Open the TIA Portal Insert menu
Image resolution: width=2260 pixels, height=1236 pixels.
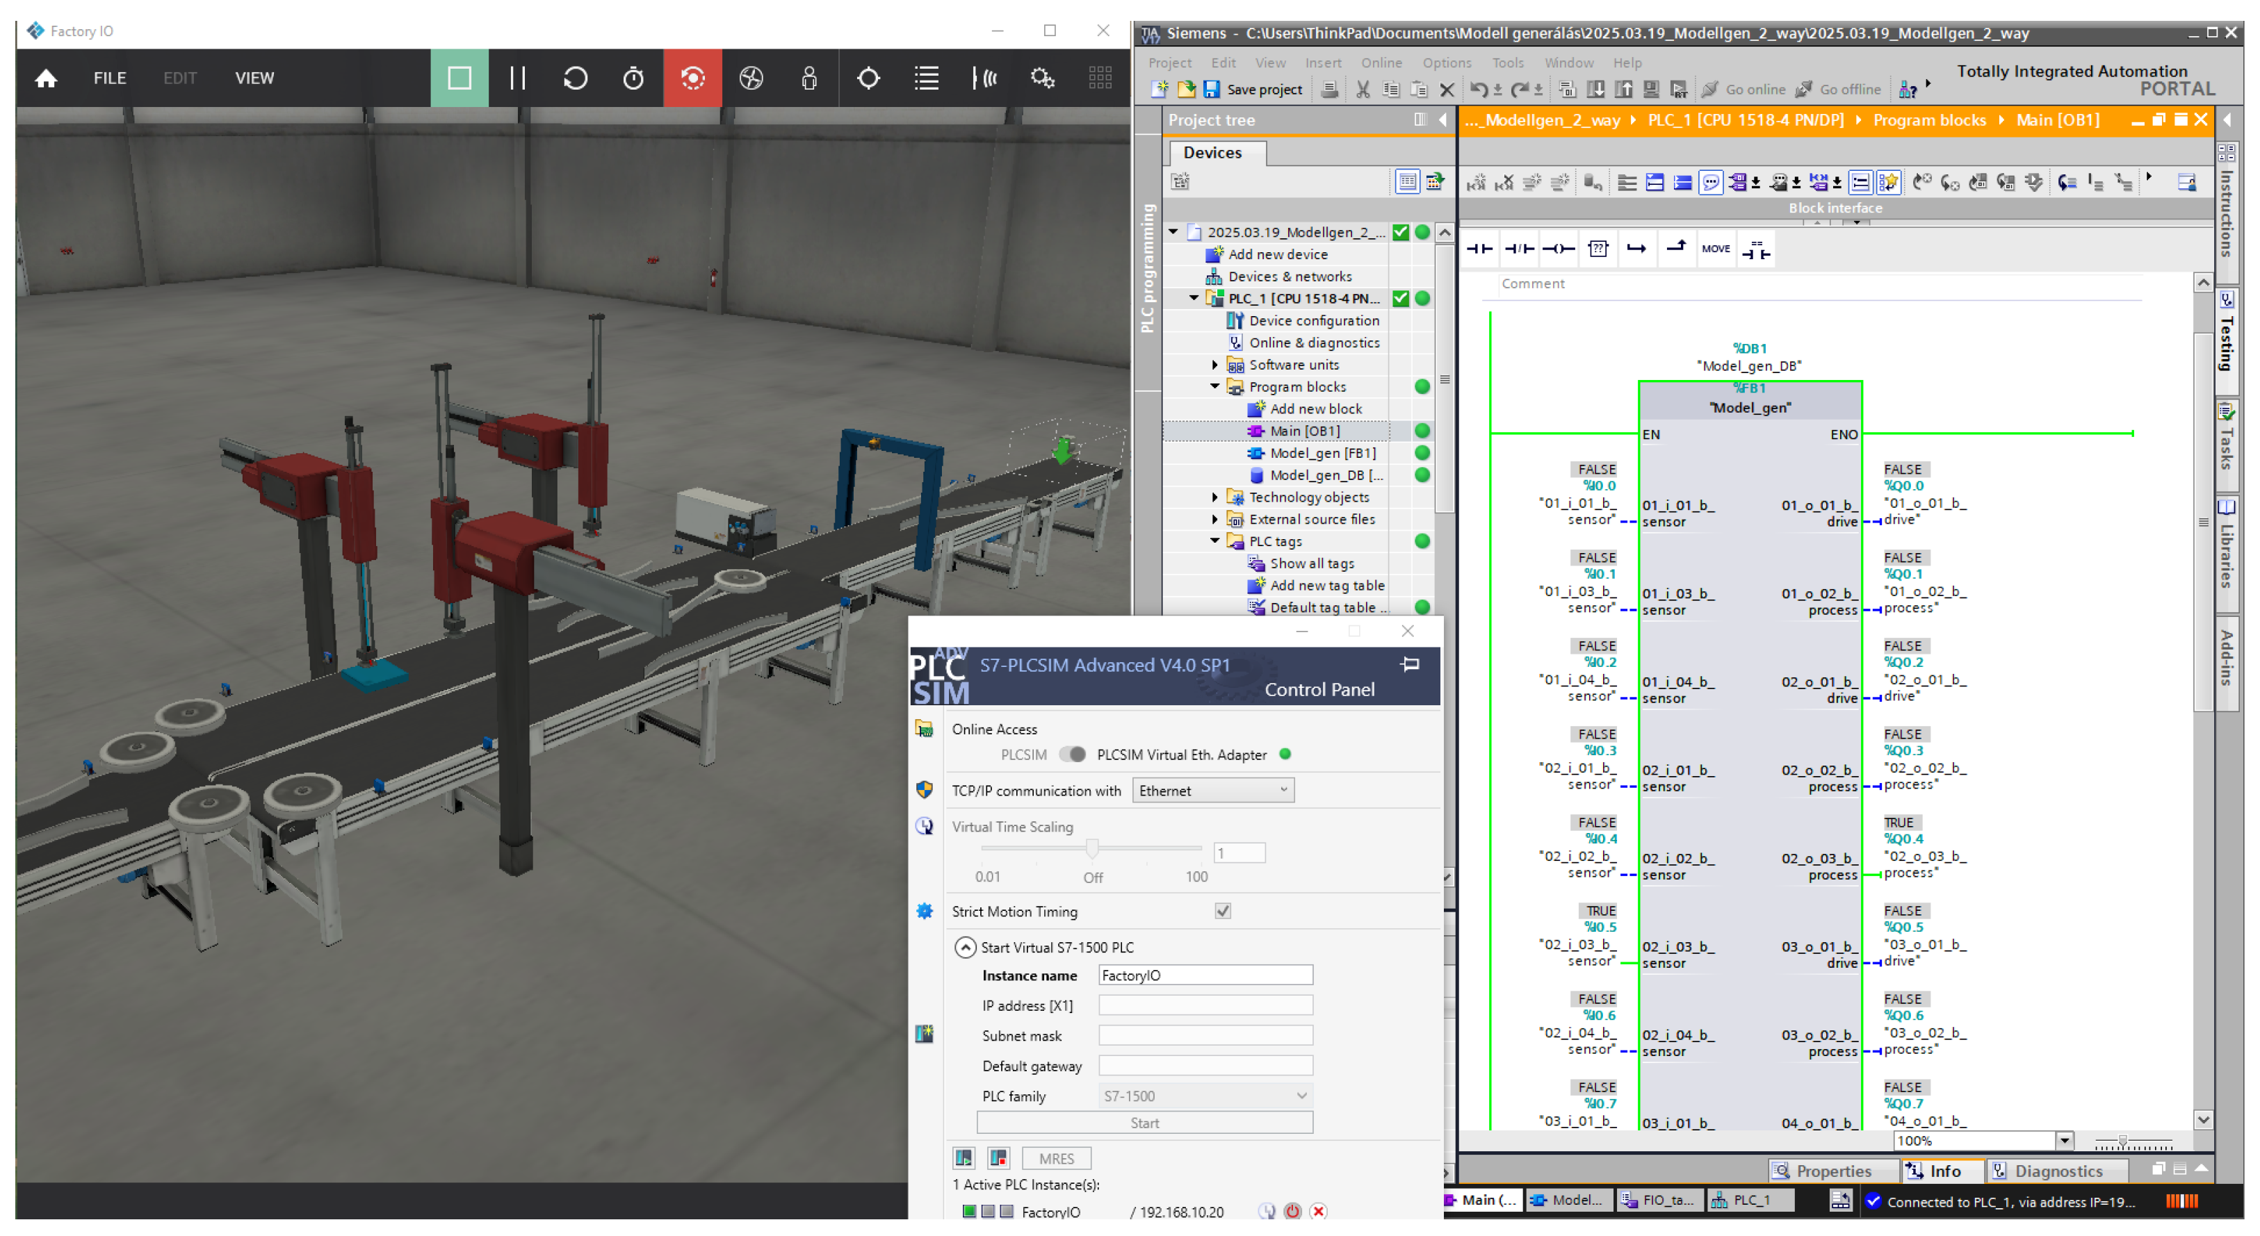click(x=1323, y=63)
